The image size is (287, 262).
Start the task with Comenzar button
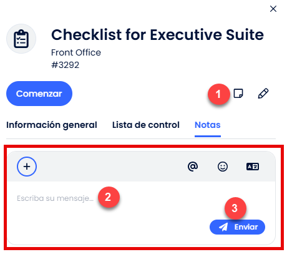tap(39, 94)
